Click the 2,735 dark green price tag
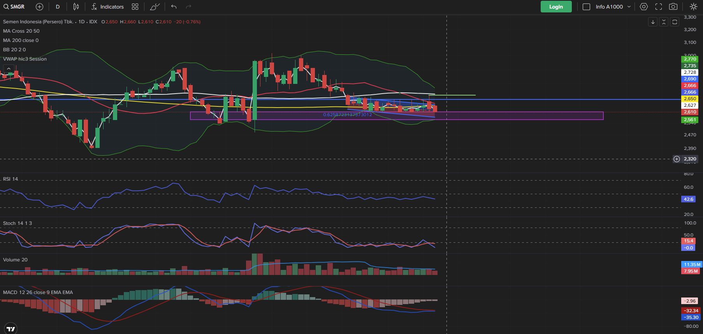Viewport: 703px width, 334px height. 690,66
